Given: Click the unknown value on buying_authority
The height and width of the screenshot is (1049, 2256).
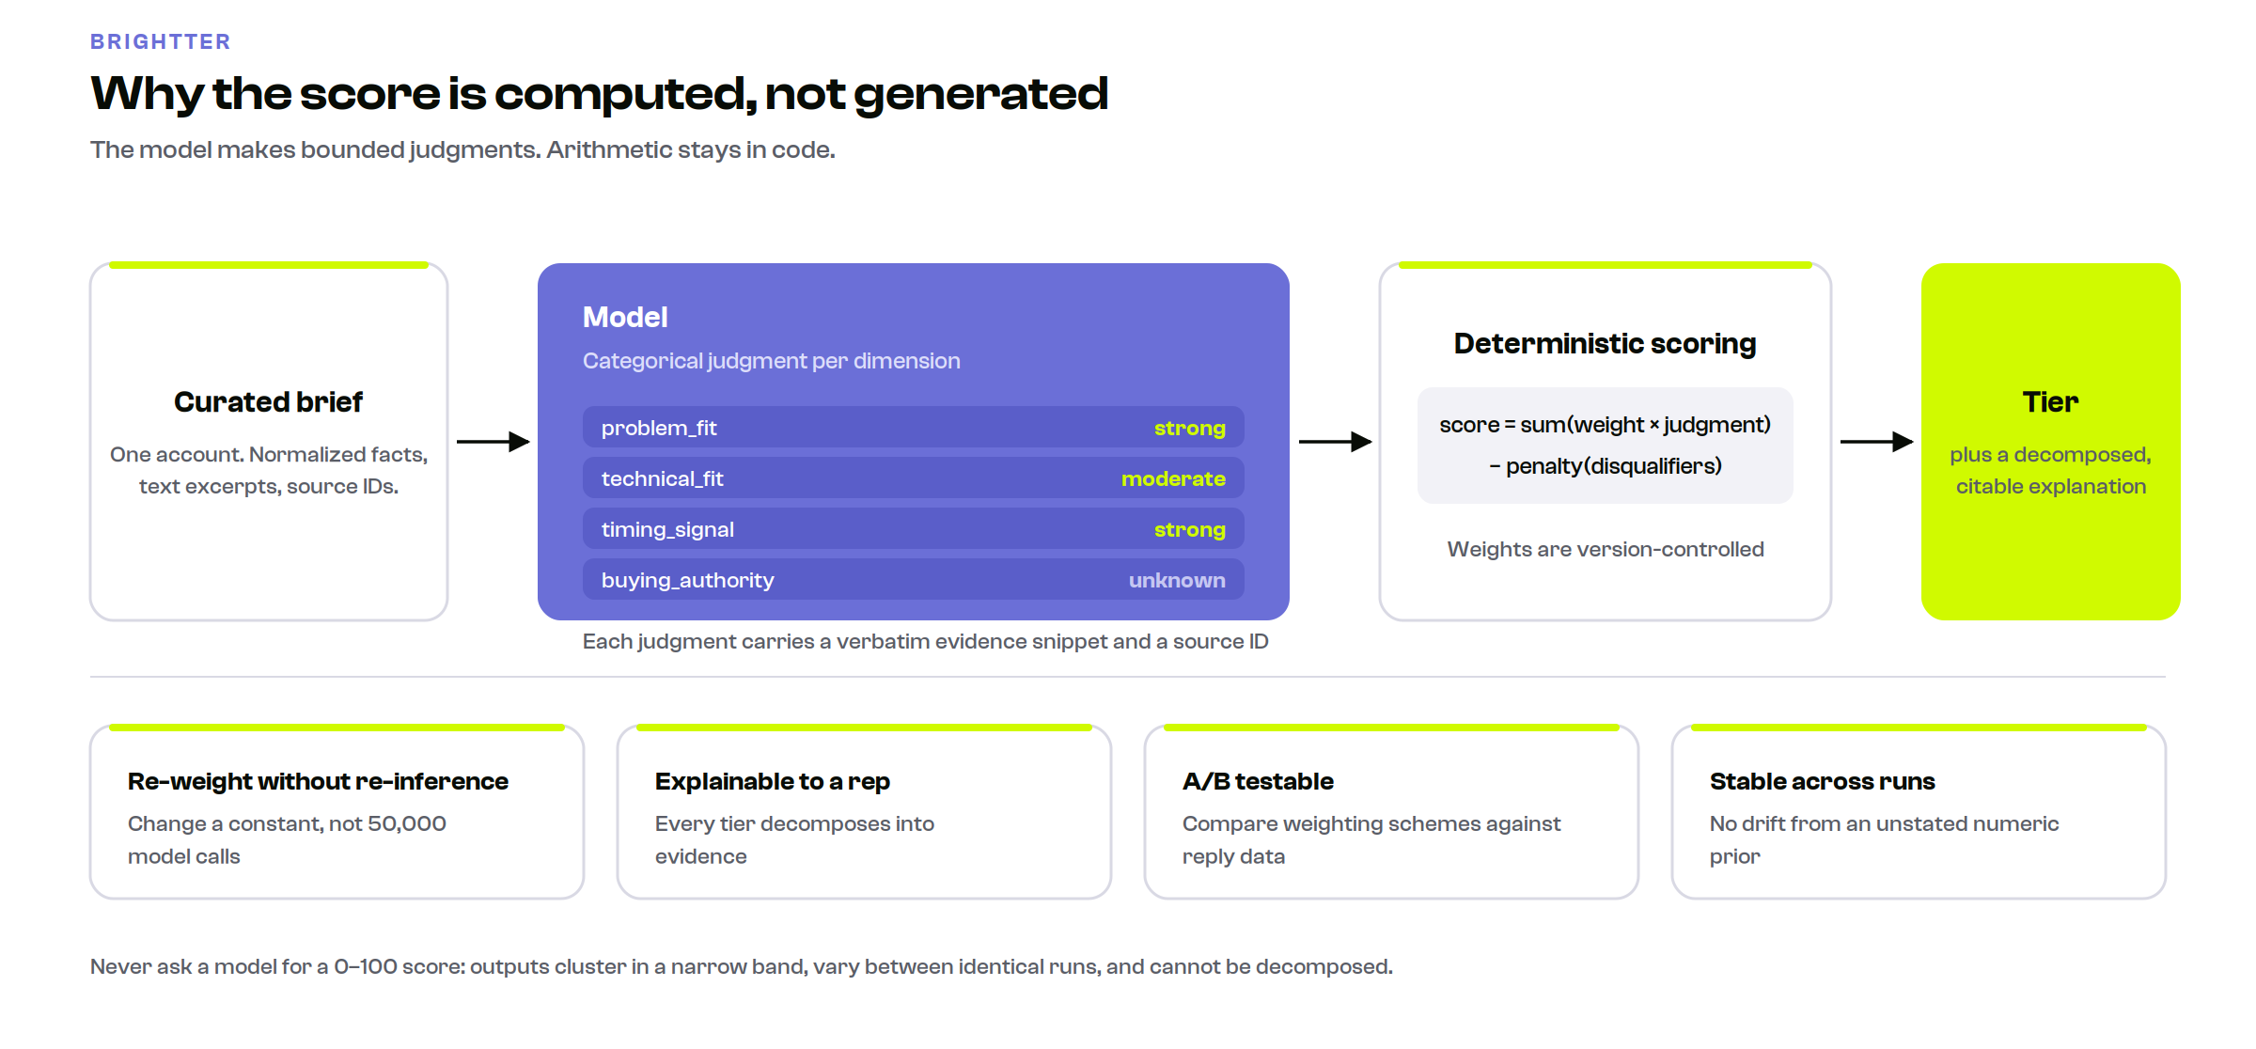Looking at the screenshot, I should (x=1177, y=580).
